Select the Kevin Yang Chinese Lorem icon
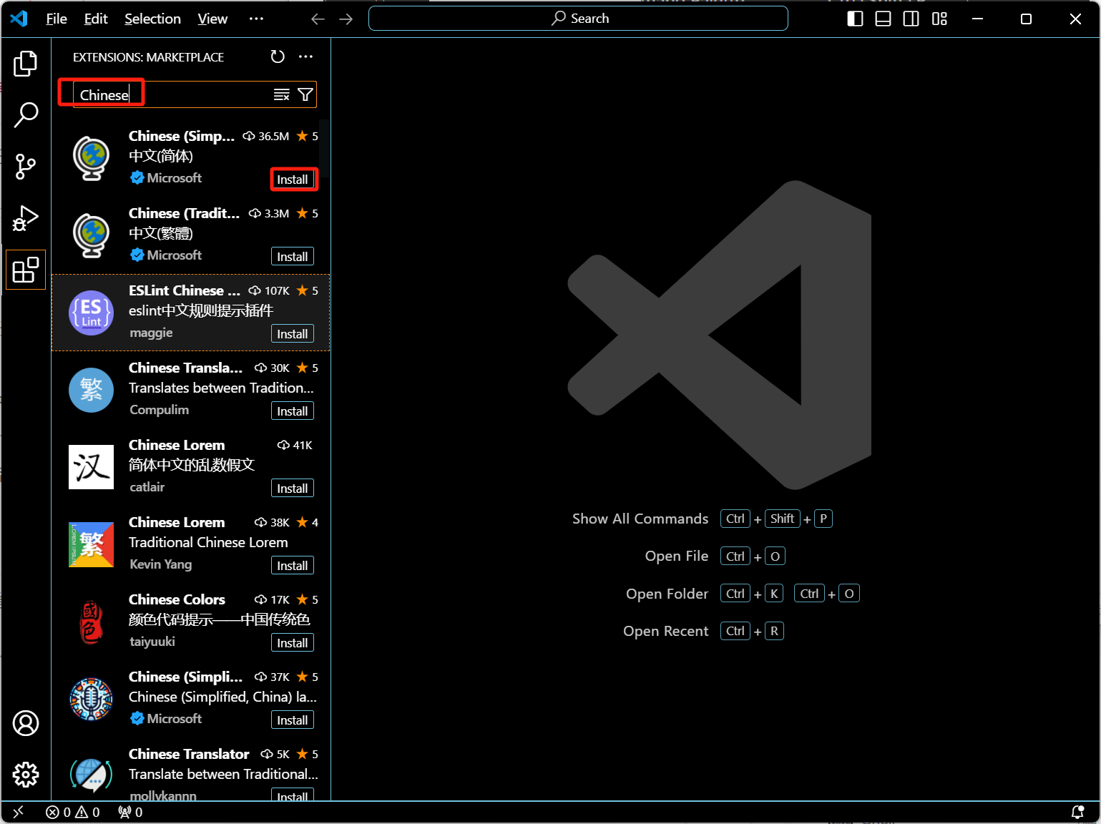Image resolution: width=1101 pixels, height=824 pixels. [91, 544]
